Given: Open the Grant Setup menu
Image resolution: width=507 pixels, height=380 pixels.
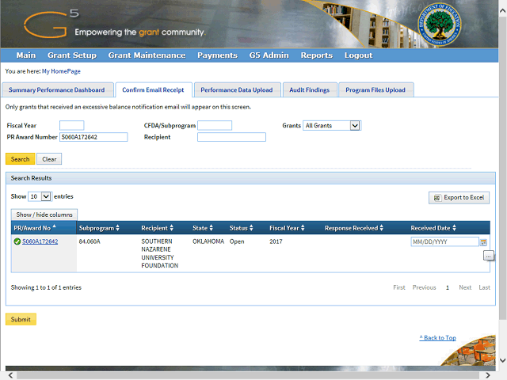Looking at the screenshot, I should [72, 55].
